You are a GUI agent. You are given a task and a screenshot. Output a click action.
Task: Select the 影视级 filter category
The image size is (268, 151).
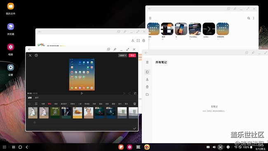[x=87, y=104]
